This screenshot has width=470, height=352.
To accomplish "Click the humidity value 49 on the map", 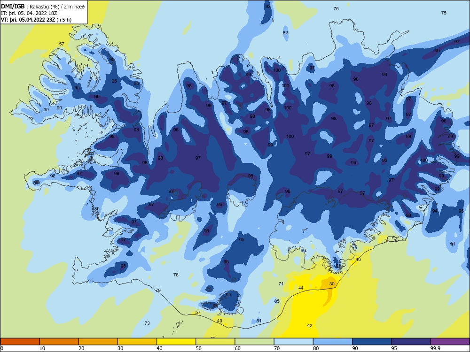I will [x=219, y=321].
